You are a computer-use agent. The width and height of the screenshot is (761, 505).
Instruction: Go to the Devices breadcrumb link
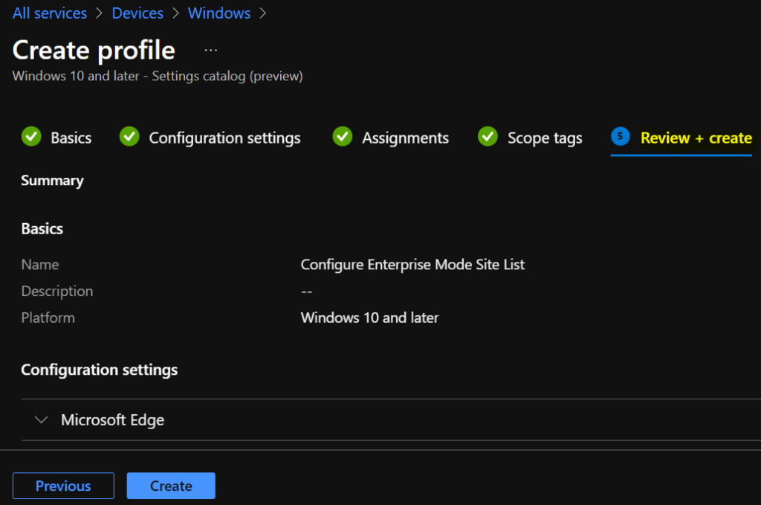(x=137, y=13)
